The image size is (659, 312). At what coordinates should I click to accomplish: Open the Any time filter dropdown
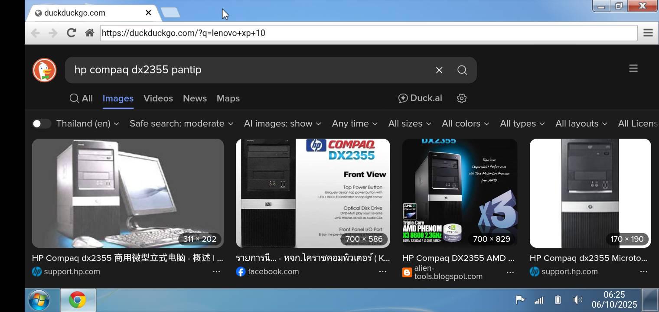click(355, 124)
